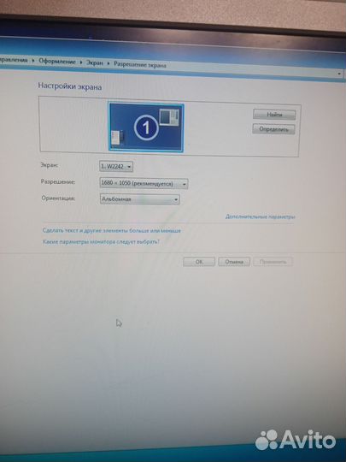
Task: Click the Ориентация: label
Action: (x=58, y=198)
